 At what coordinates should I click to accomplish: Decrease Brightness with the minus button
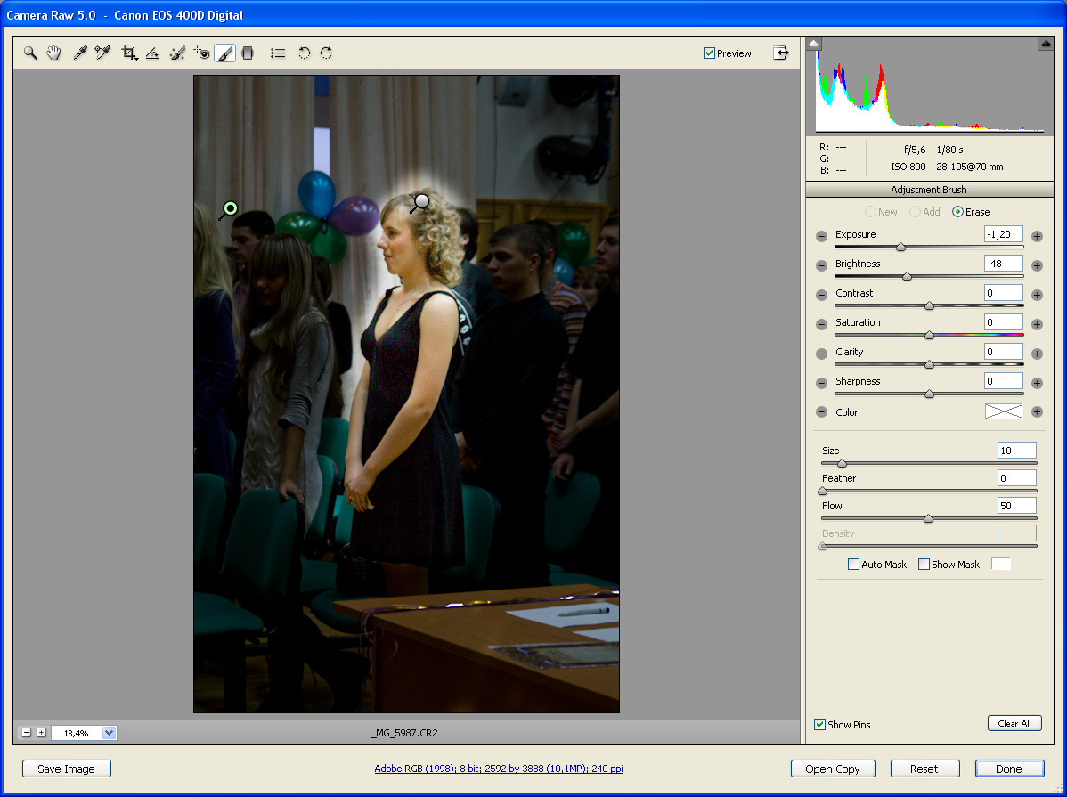821,265
